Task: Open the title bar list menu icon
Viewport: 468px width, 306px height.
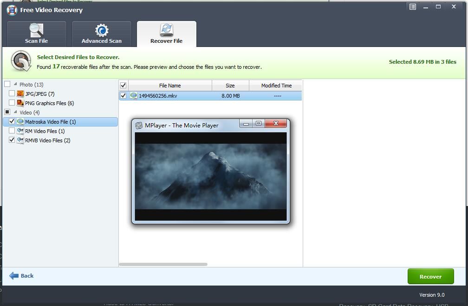Action: [412, 7]
